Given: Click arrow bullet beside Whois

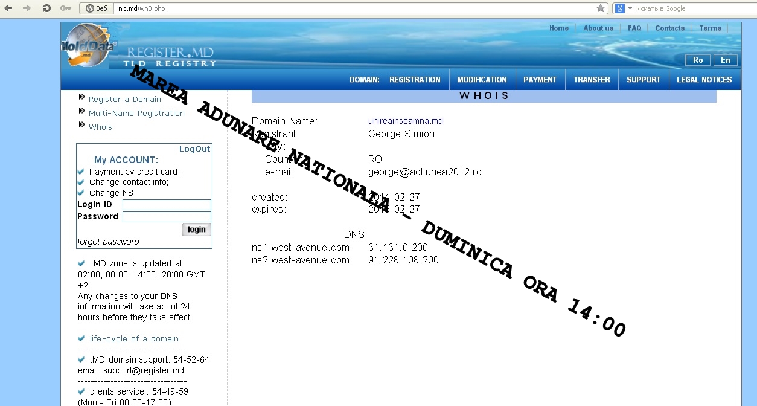Looking at the screenshot, I should click(x=82, y=125).
